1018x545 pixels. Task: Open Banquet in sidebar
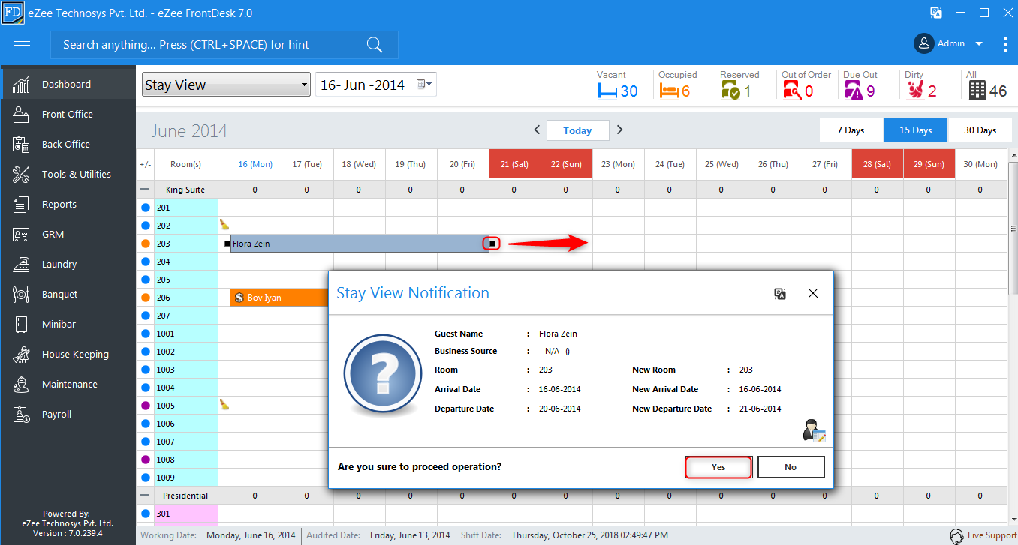click(x=68, y=294)
